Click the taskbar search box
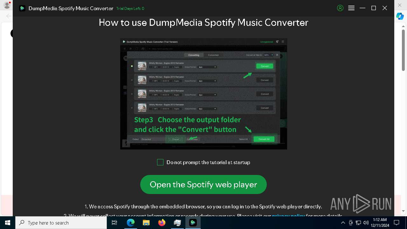This screenshot has height=229, width=407. [61, 223]
